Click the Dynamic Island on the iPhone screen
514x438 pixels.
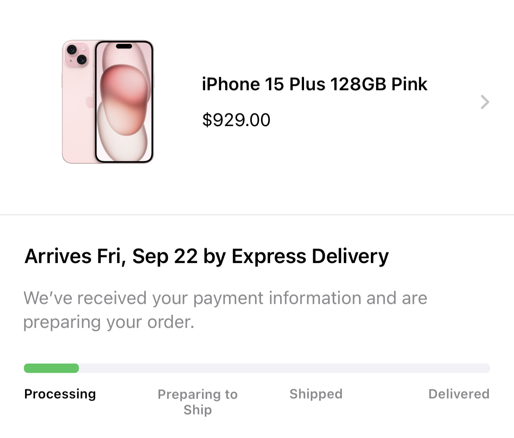[x=124, y=47]
